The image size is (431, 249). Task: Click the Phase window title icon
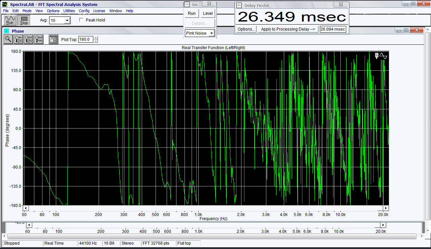point(6,31)
